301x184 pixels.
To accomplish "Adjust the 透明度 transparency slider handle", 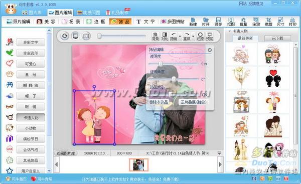I will [161, 64].
